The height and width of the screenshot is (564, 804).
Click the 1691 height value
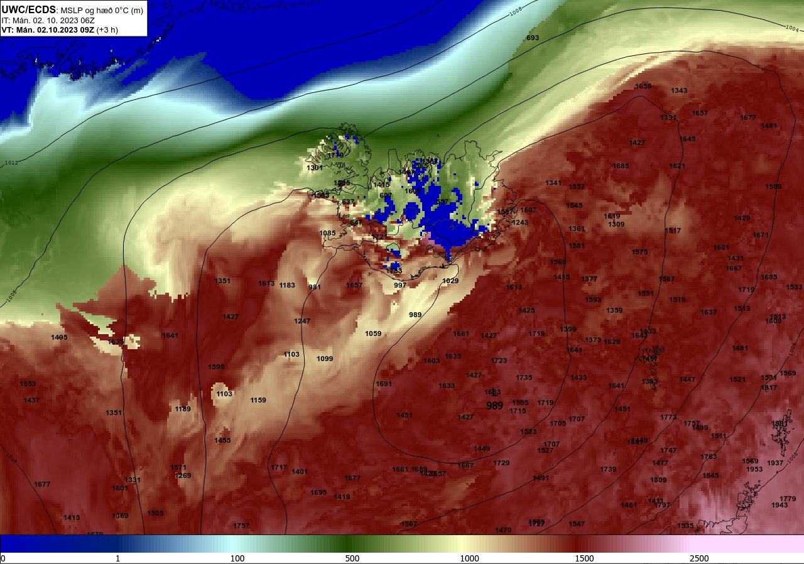click(x=384, y=384)
